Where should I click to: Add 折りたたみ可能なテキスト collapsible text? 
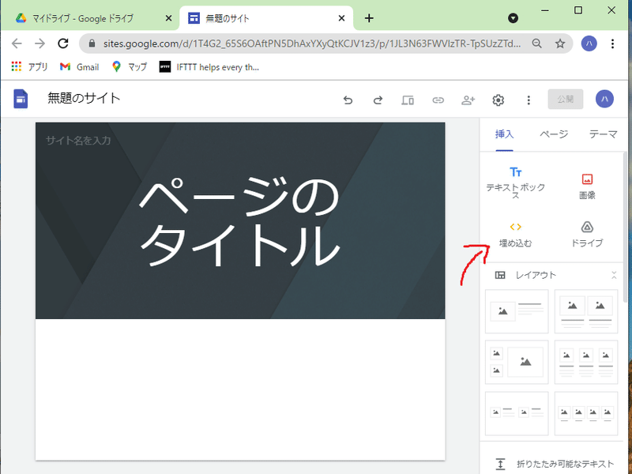tap(555, 464)
